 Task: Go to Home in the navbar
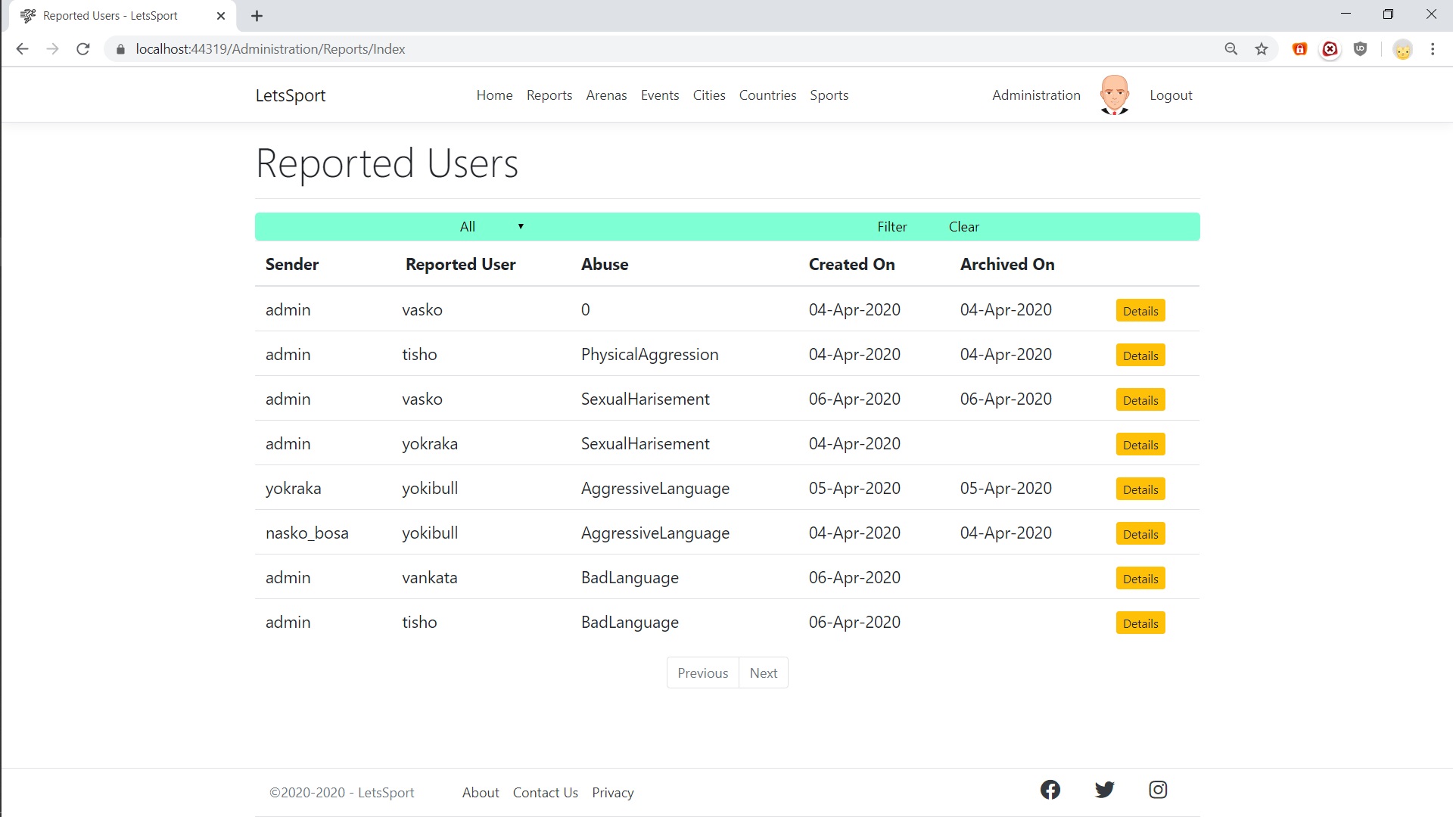point(494,95)
